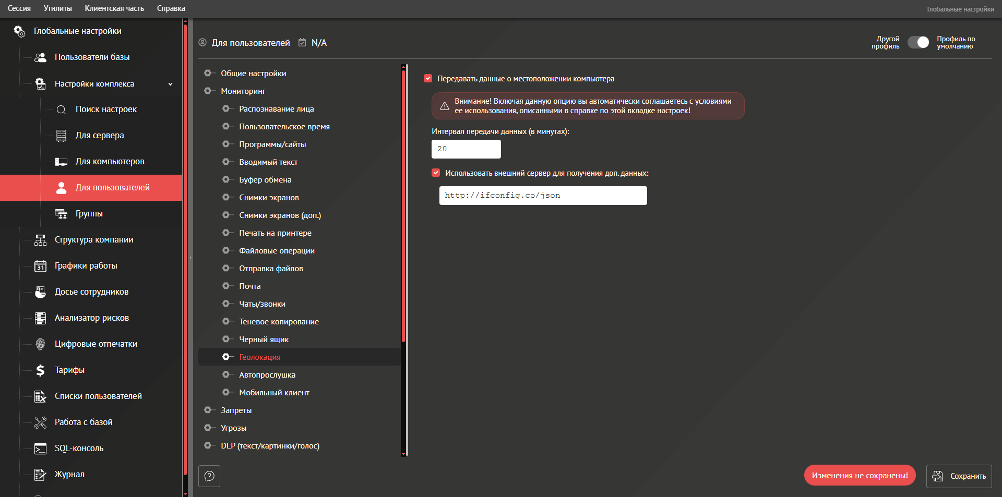Click the dollar sign Тарифы icon
Screen dimensions: 1002x497
click(40, 370)
